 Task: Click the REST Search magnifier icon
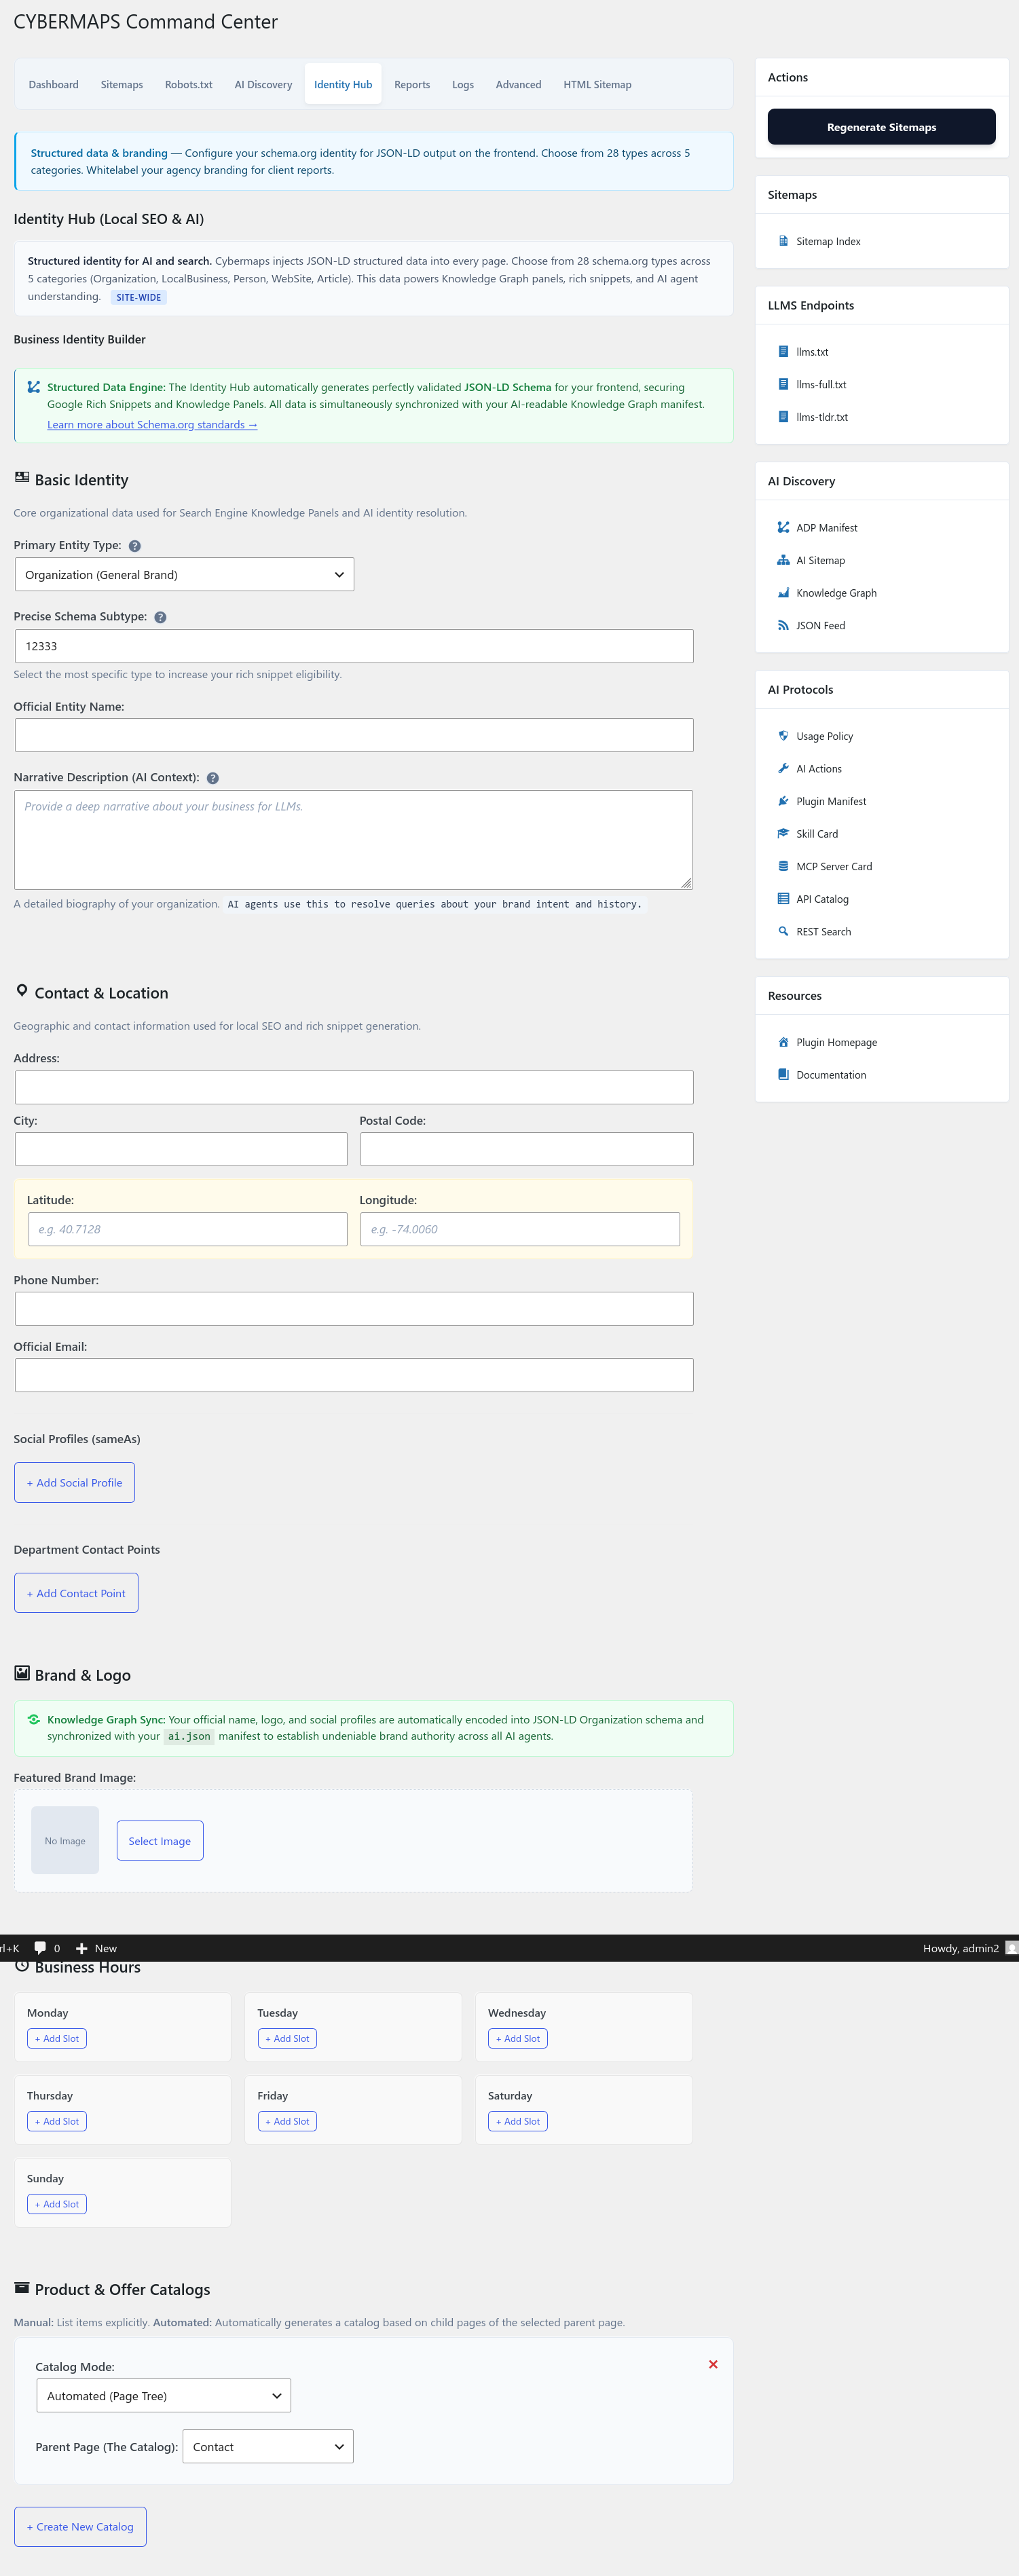point(783,931)
